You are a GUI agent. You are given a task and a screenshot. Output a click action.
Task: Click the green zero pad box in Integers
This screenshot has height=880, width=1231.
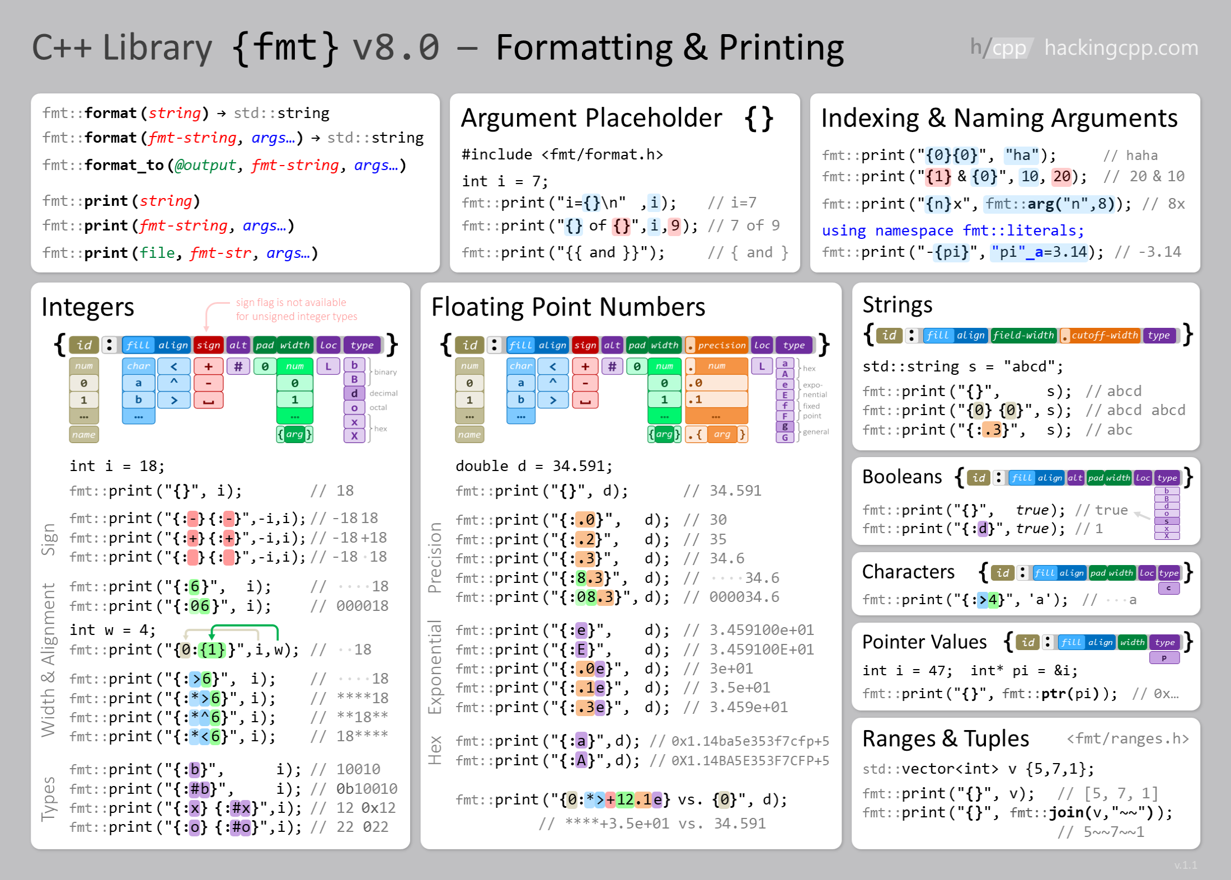(265, 366)
